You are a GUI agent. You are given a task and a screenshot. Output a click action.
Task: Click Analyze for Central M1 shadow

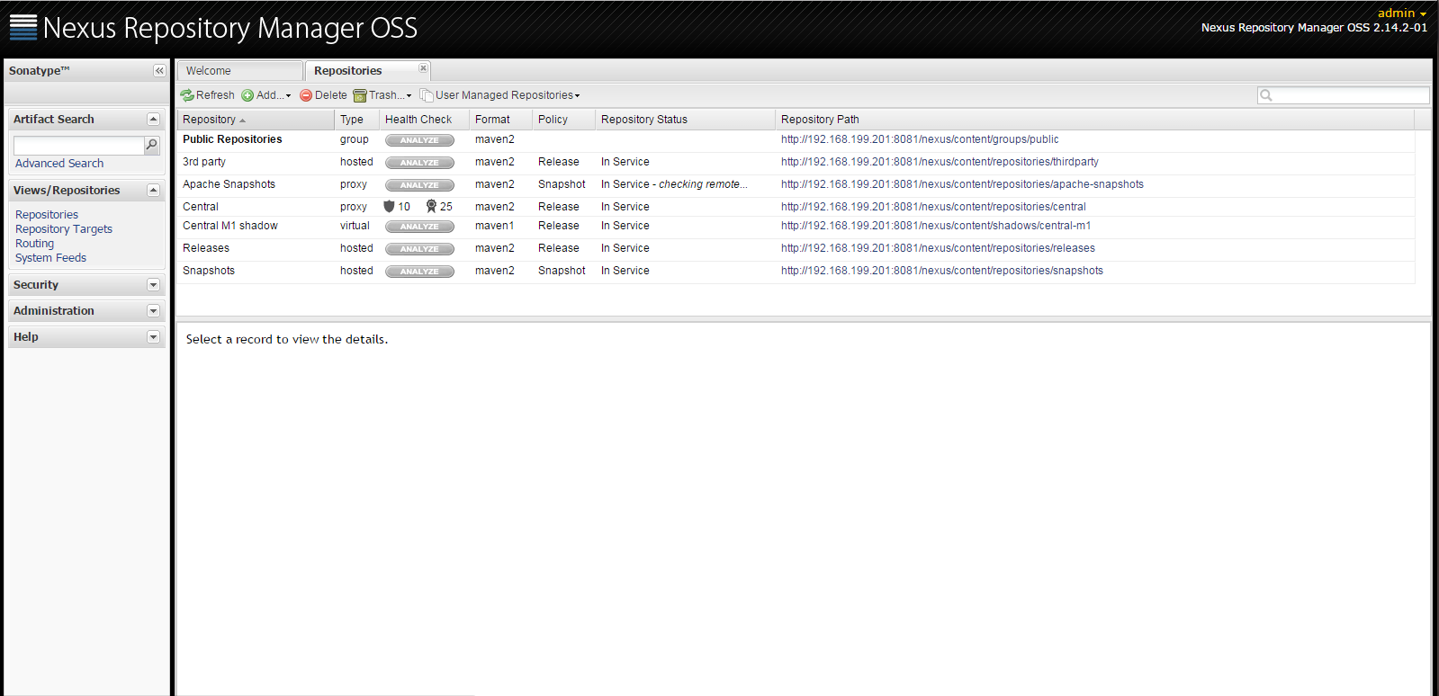coord(419,227)
